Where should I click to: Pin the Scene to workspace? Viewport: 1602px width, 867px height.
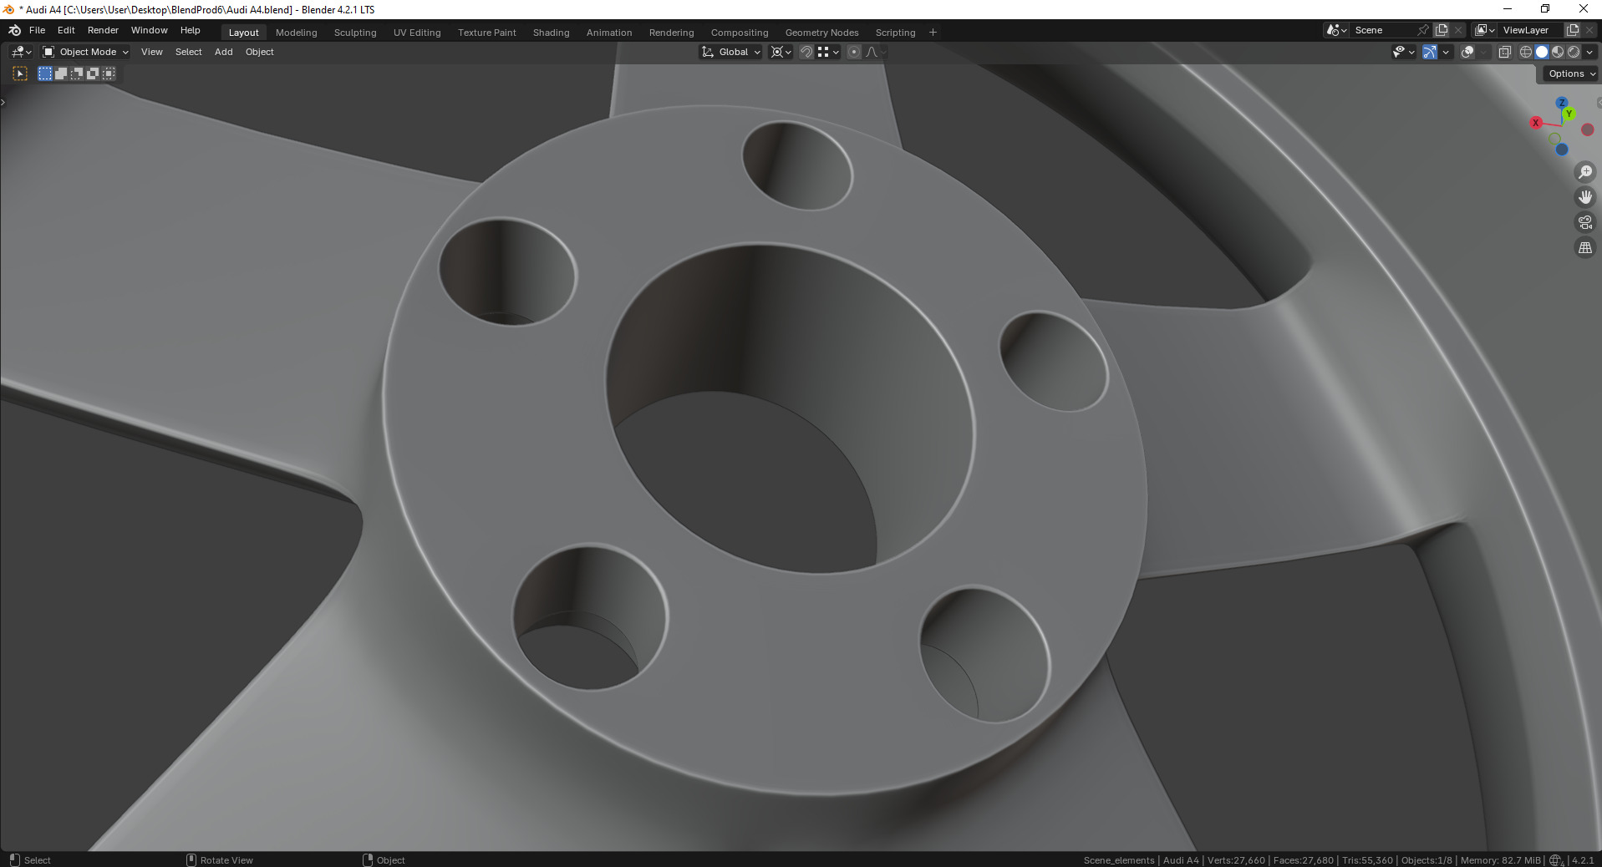1423,30
